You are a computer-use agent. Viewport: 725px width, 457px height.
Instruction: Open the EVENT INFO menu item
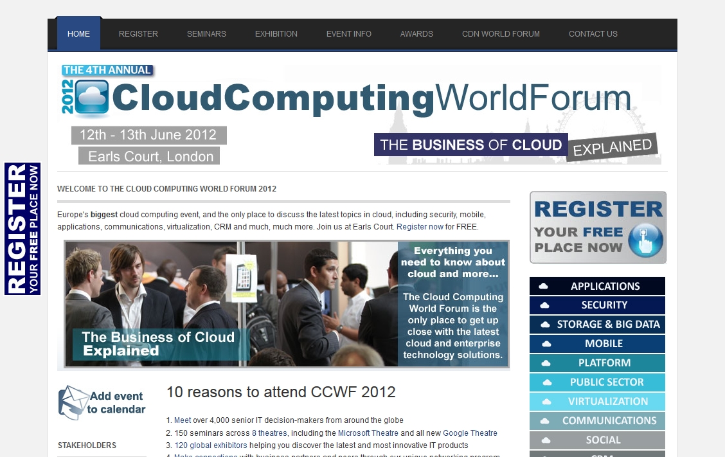(348, 34)
